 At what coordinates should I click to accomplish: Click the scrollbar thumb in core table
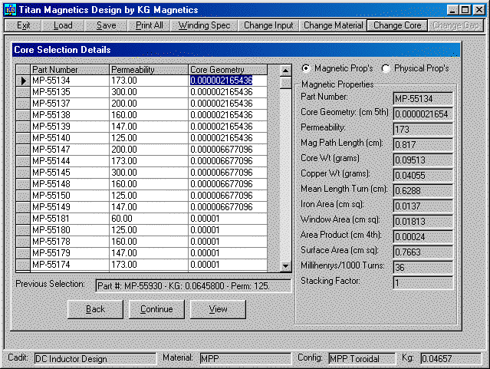285,83
